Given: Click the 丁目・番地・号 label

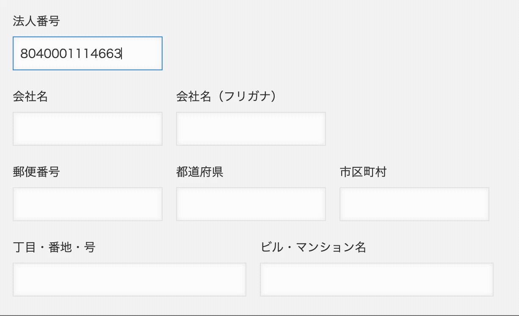Looking at the screenshot, I should pos(54,247).
